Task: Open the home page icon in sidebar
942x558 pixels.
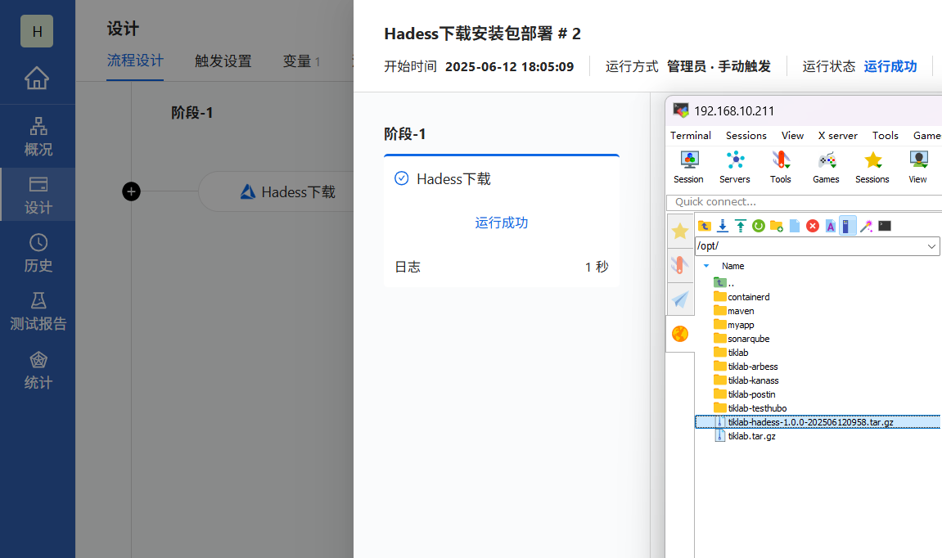Action: [x=37, y=78]
